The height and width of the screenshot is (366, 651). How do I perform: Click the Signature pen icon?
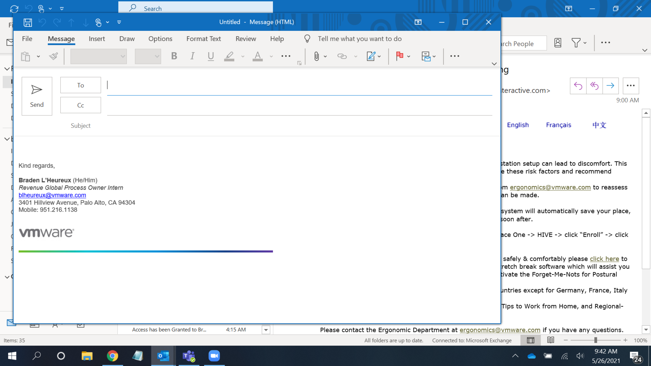371,56
